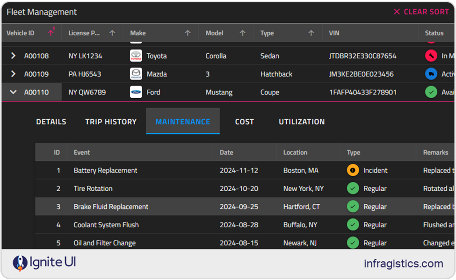Click the Ignite UI rocket logo

[x=19, y=263]
